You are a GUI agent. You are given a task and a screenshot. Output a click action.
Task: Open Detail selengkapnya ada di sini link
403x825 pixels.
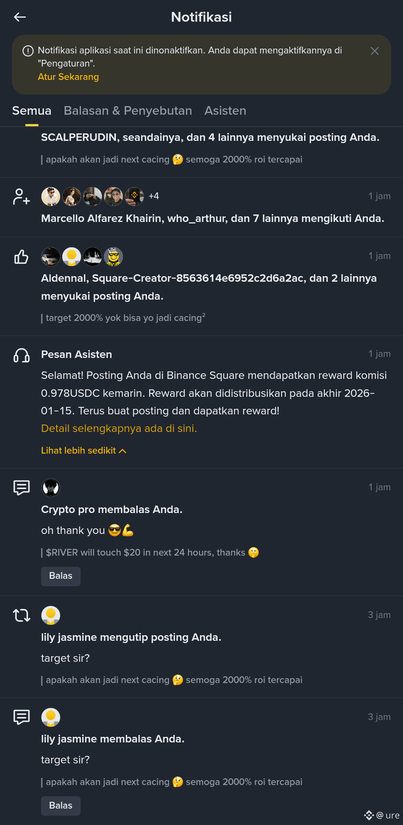(x=119, y=428)
